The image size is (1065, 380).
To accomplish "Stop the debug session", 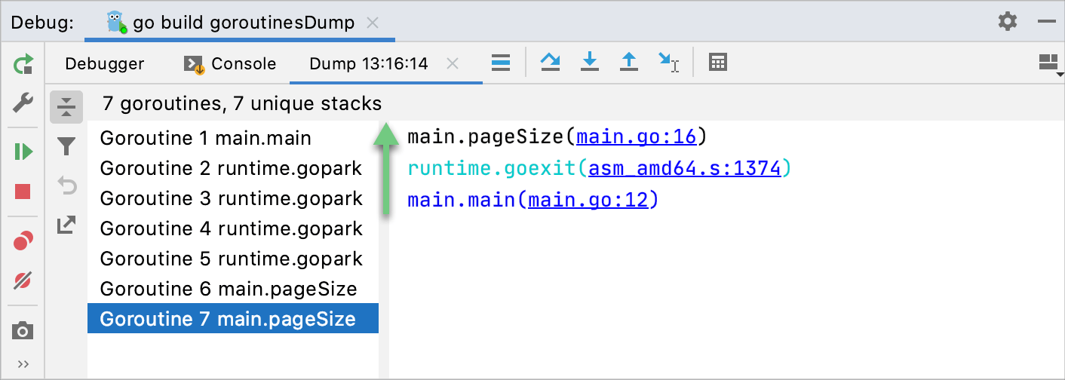I will click(x=23, y=192).
